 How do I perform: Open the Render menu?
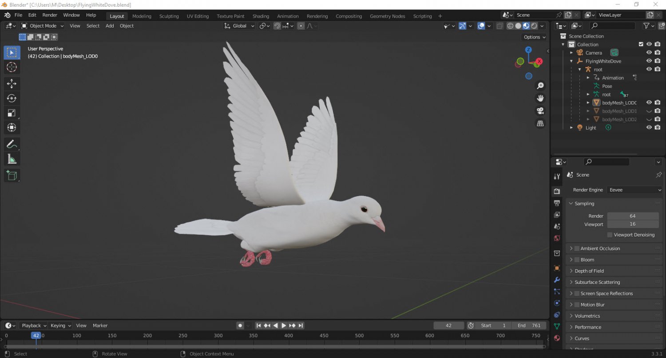50,15
